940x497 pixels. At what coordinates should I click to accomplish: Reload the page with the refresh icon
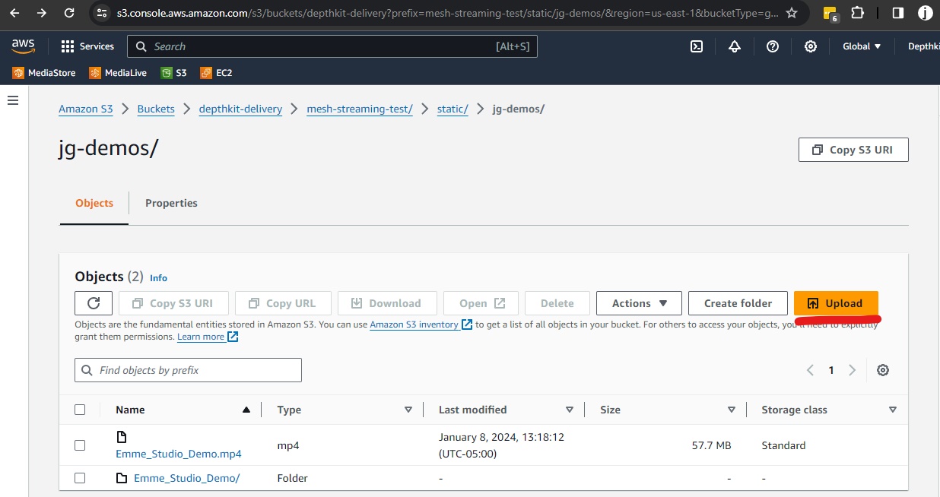coord(69,13)
